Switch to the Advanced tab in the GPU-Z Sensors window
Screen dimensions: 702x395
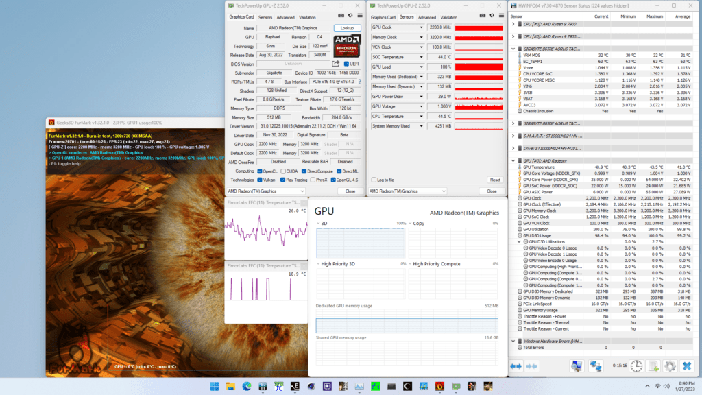427,17
